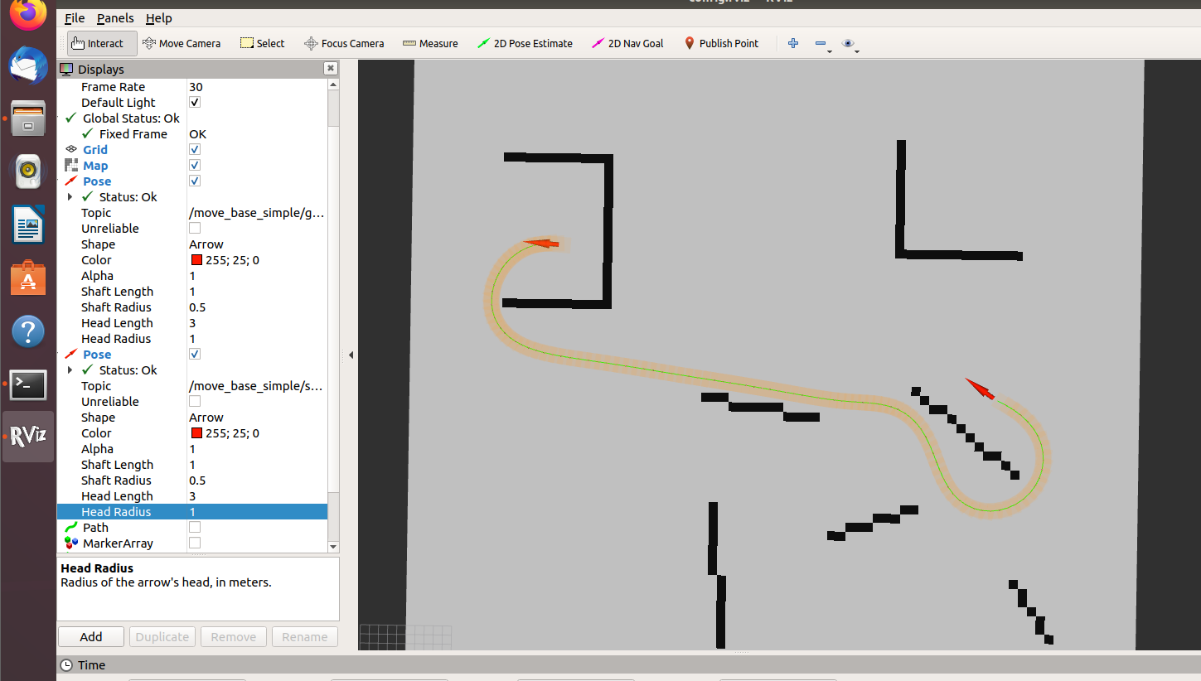
Task: Activate the Measure tool
Action: (x=430, y=43)
